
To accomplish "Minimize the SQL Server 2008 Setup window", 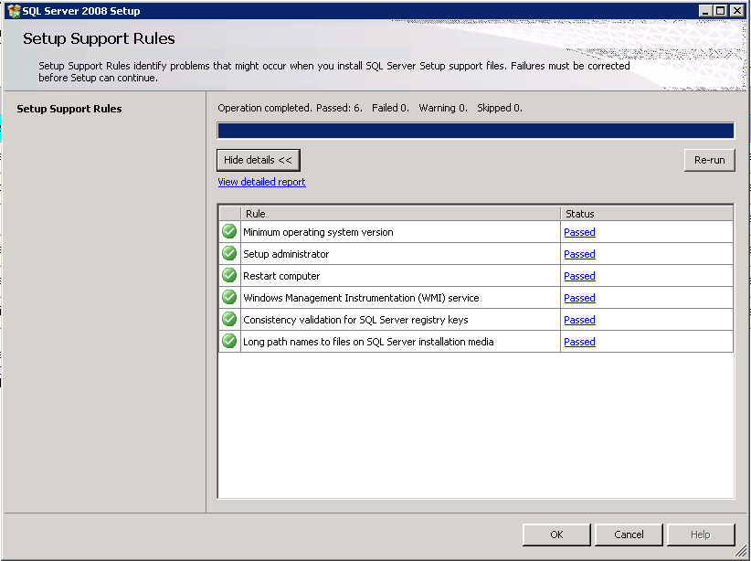I will (704, 11).
